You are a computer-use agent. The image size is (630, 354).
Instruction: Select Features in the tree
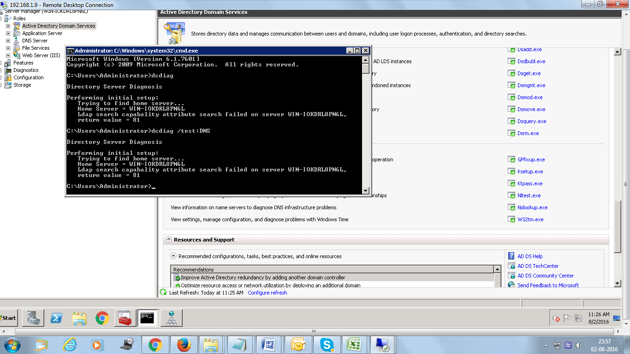point(23,63)
